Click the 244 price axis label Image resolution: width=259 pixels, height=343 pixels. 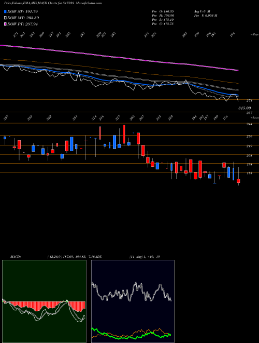pyautogui.click(x=249, y=124)
